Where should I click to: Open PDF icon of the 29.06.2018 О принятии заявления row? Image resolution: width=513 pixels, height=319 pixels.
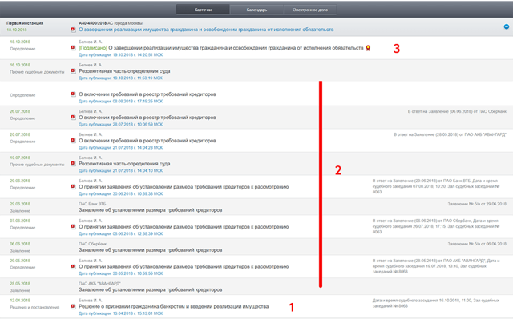[73, 187]
